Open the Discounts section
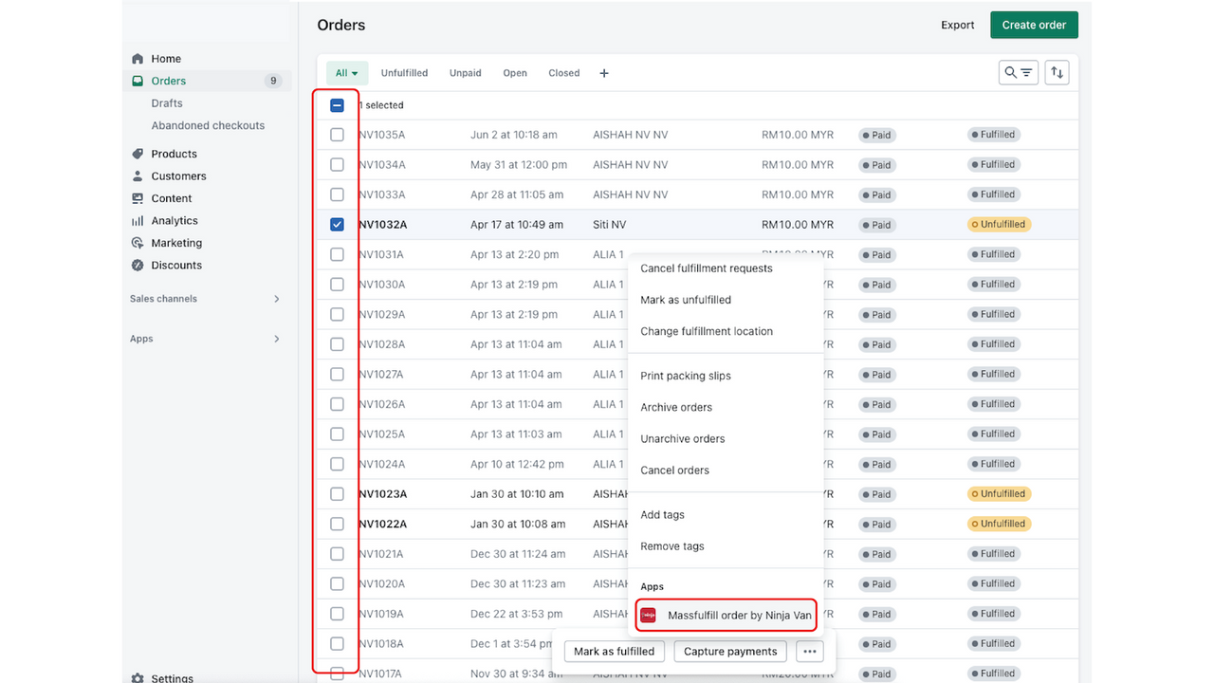The height and width of the screenshot is (683, 1214). (175, 265)
